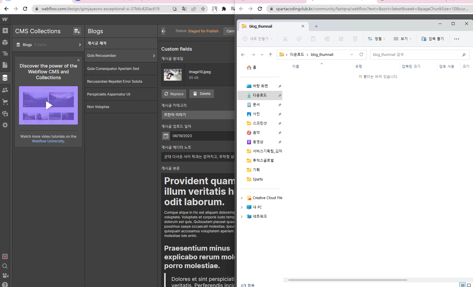
Task: Expand the 내 PC tree node
Action: (241, 207)
